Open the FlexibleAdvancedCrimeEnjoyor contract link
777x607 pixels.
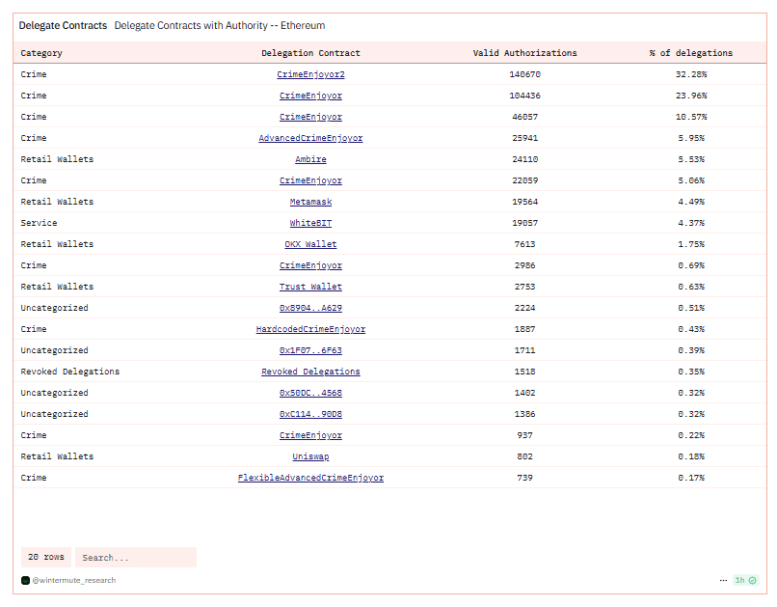pyautogui.click(x=310, y=478)
